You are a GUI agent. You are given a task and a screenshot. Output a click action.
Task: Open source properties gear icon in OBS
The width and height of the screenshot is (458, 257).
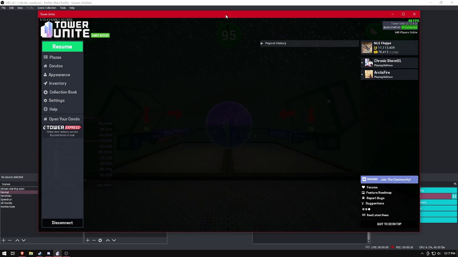100,241
